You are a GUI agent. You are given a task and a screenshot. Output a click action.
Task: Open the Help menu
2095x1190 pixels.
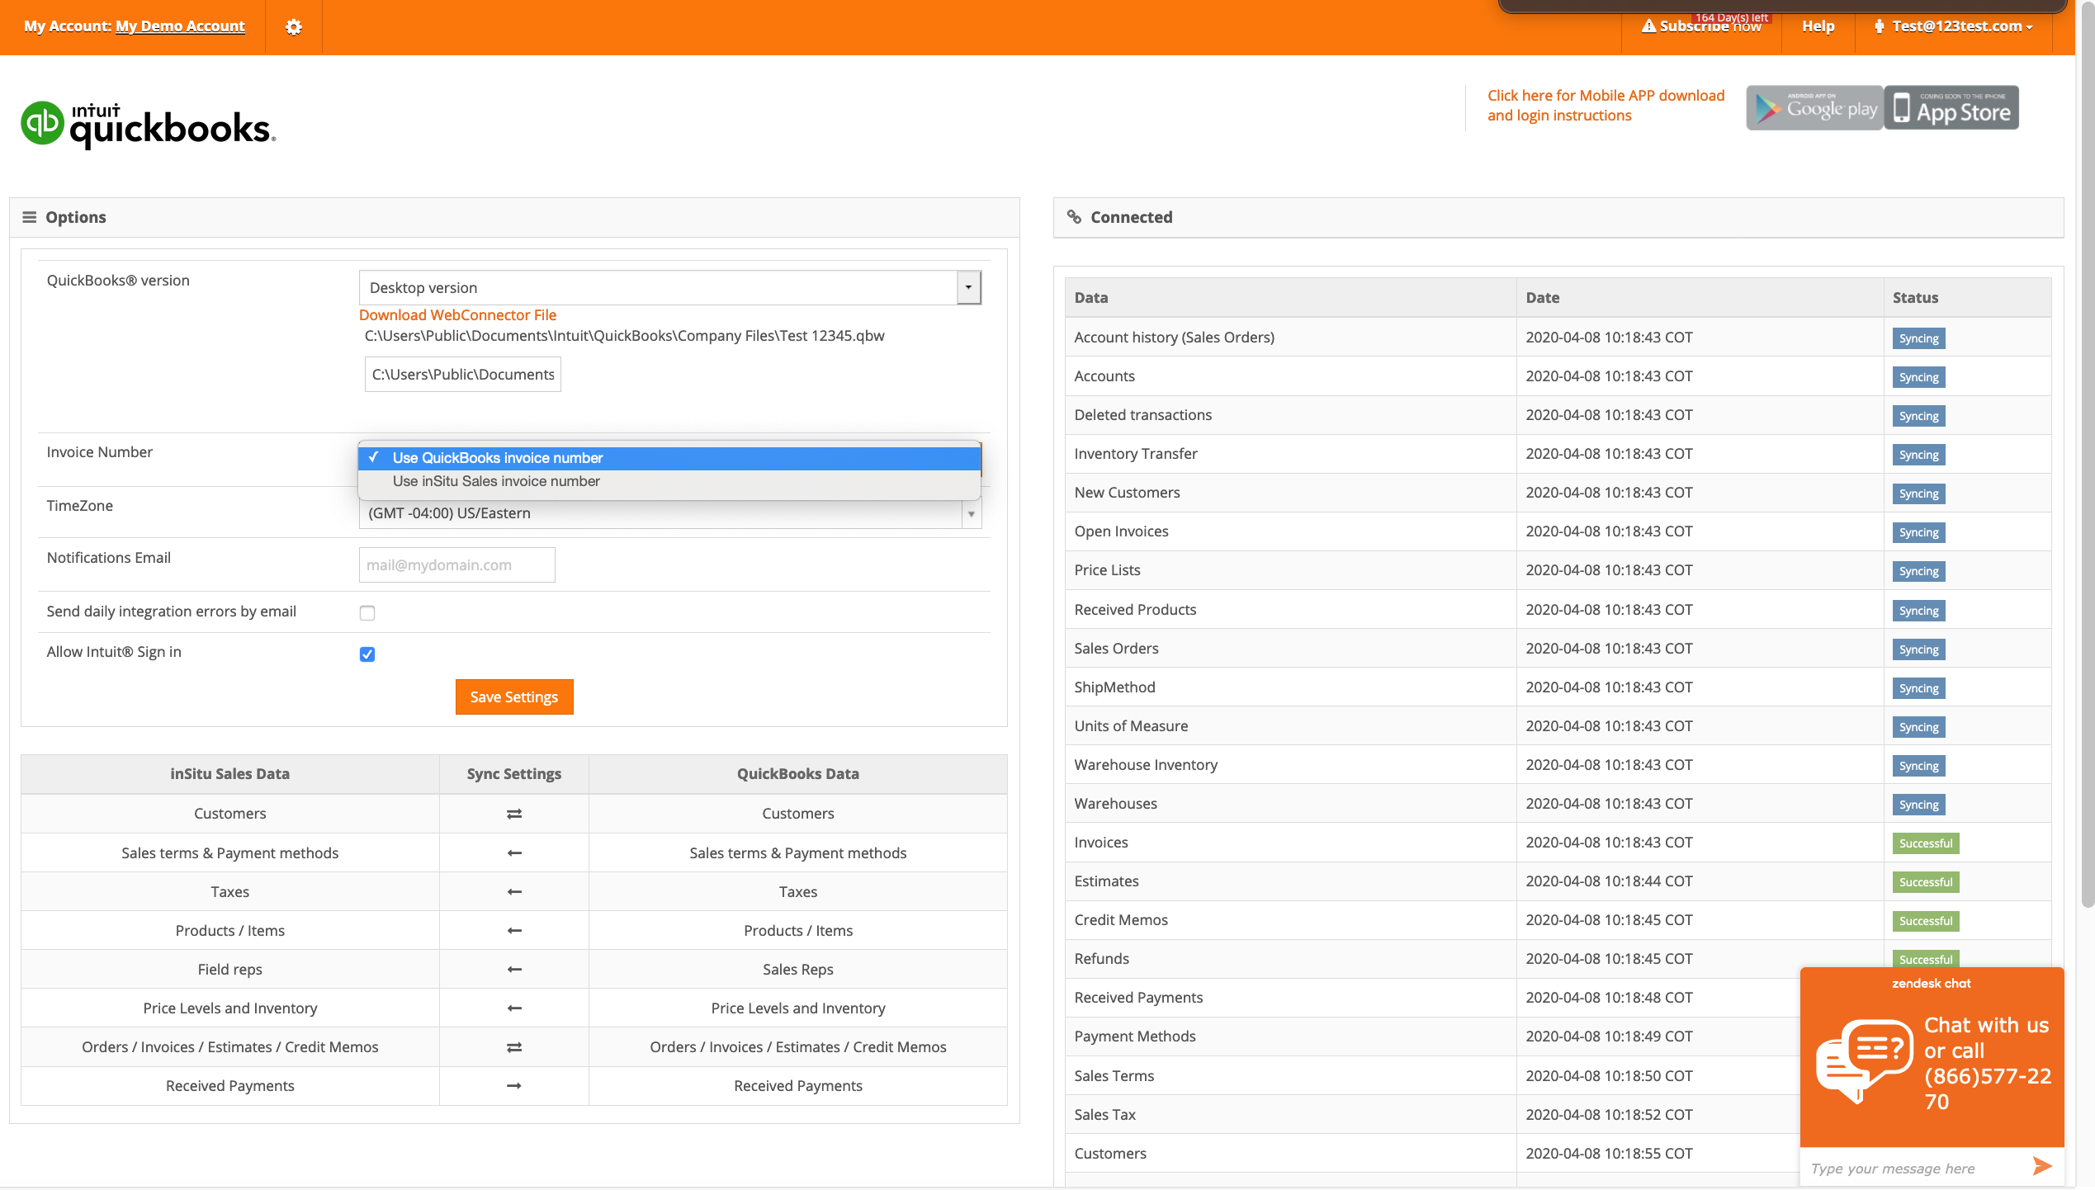coord(1818,26)
